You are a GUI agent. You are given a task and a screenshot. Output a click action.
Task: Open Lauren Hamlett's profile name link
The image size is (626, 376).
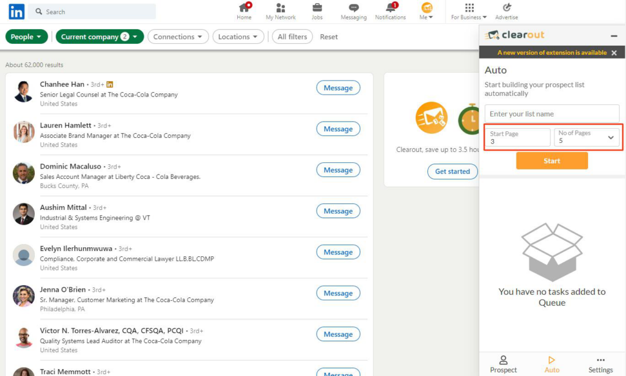coord(65,125)
